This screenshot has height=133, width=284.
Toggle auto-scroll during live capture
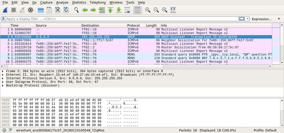click(127, 10)
